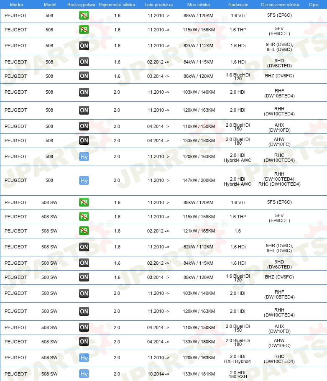327x381 pixels.
Task: Click petrol fuel icon in 5FS (EP6C) 508 row
Action: pos(84,15)
